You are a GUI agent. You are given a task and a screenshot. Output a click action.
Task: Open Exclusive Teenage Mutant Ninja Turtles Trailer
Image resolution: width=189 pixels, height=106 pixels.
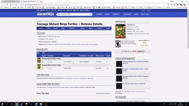tap(136, 70)
